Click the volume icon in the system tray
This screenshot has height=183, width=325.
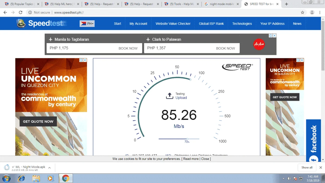[289, 179]
